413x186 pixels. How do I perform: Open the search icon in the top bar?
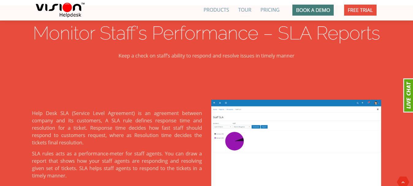tap(358, 103)
